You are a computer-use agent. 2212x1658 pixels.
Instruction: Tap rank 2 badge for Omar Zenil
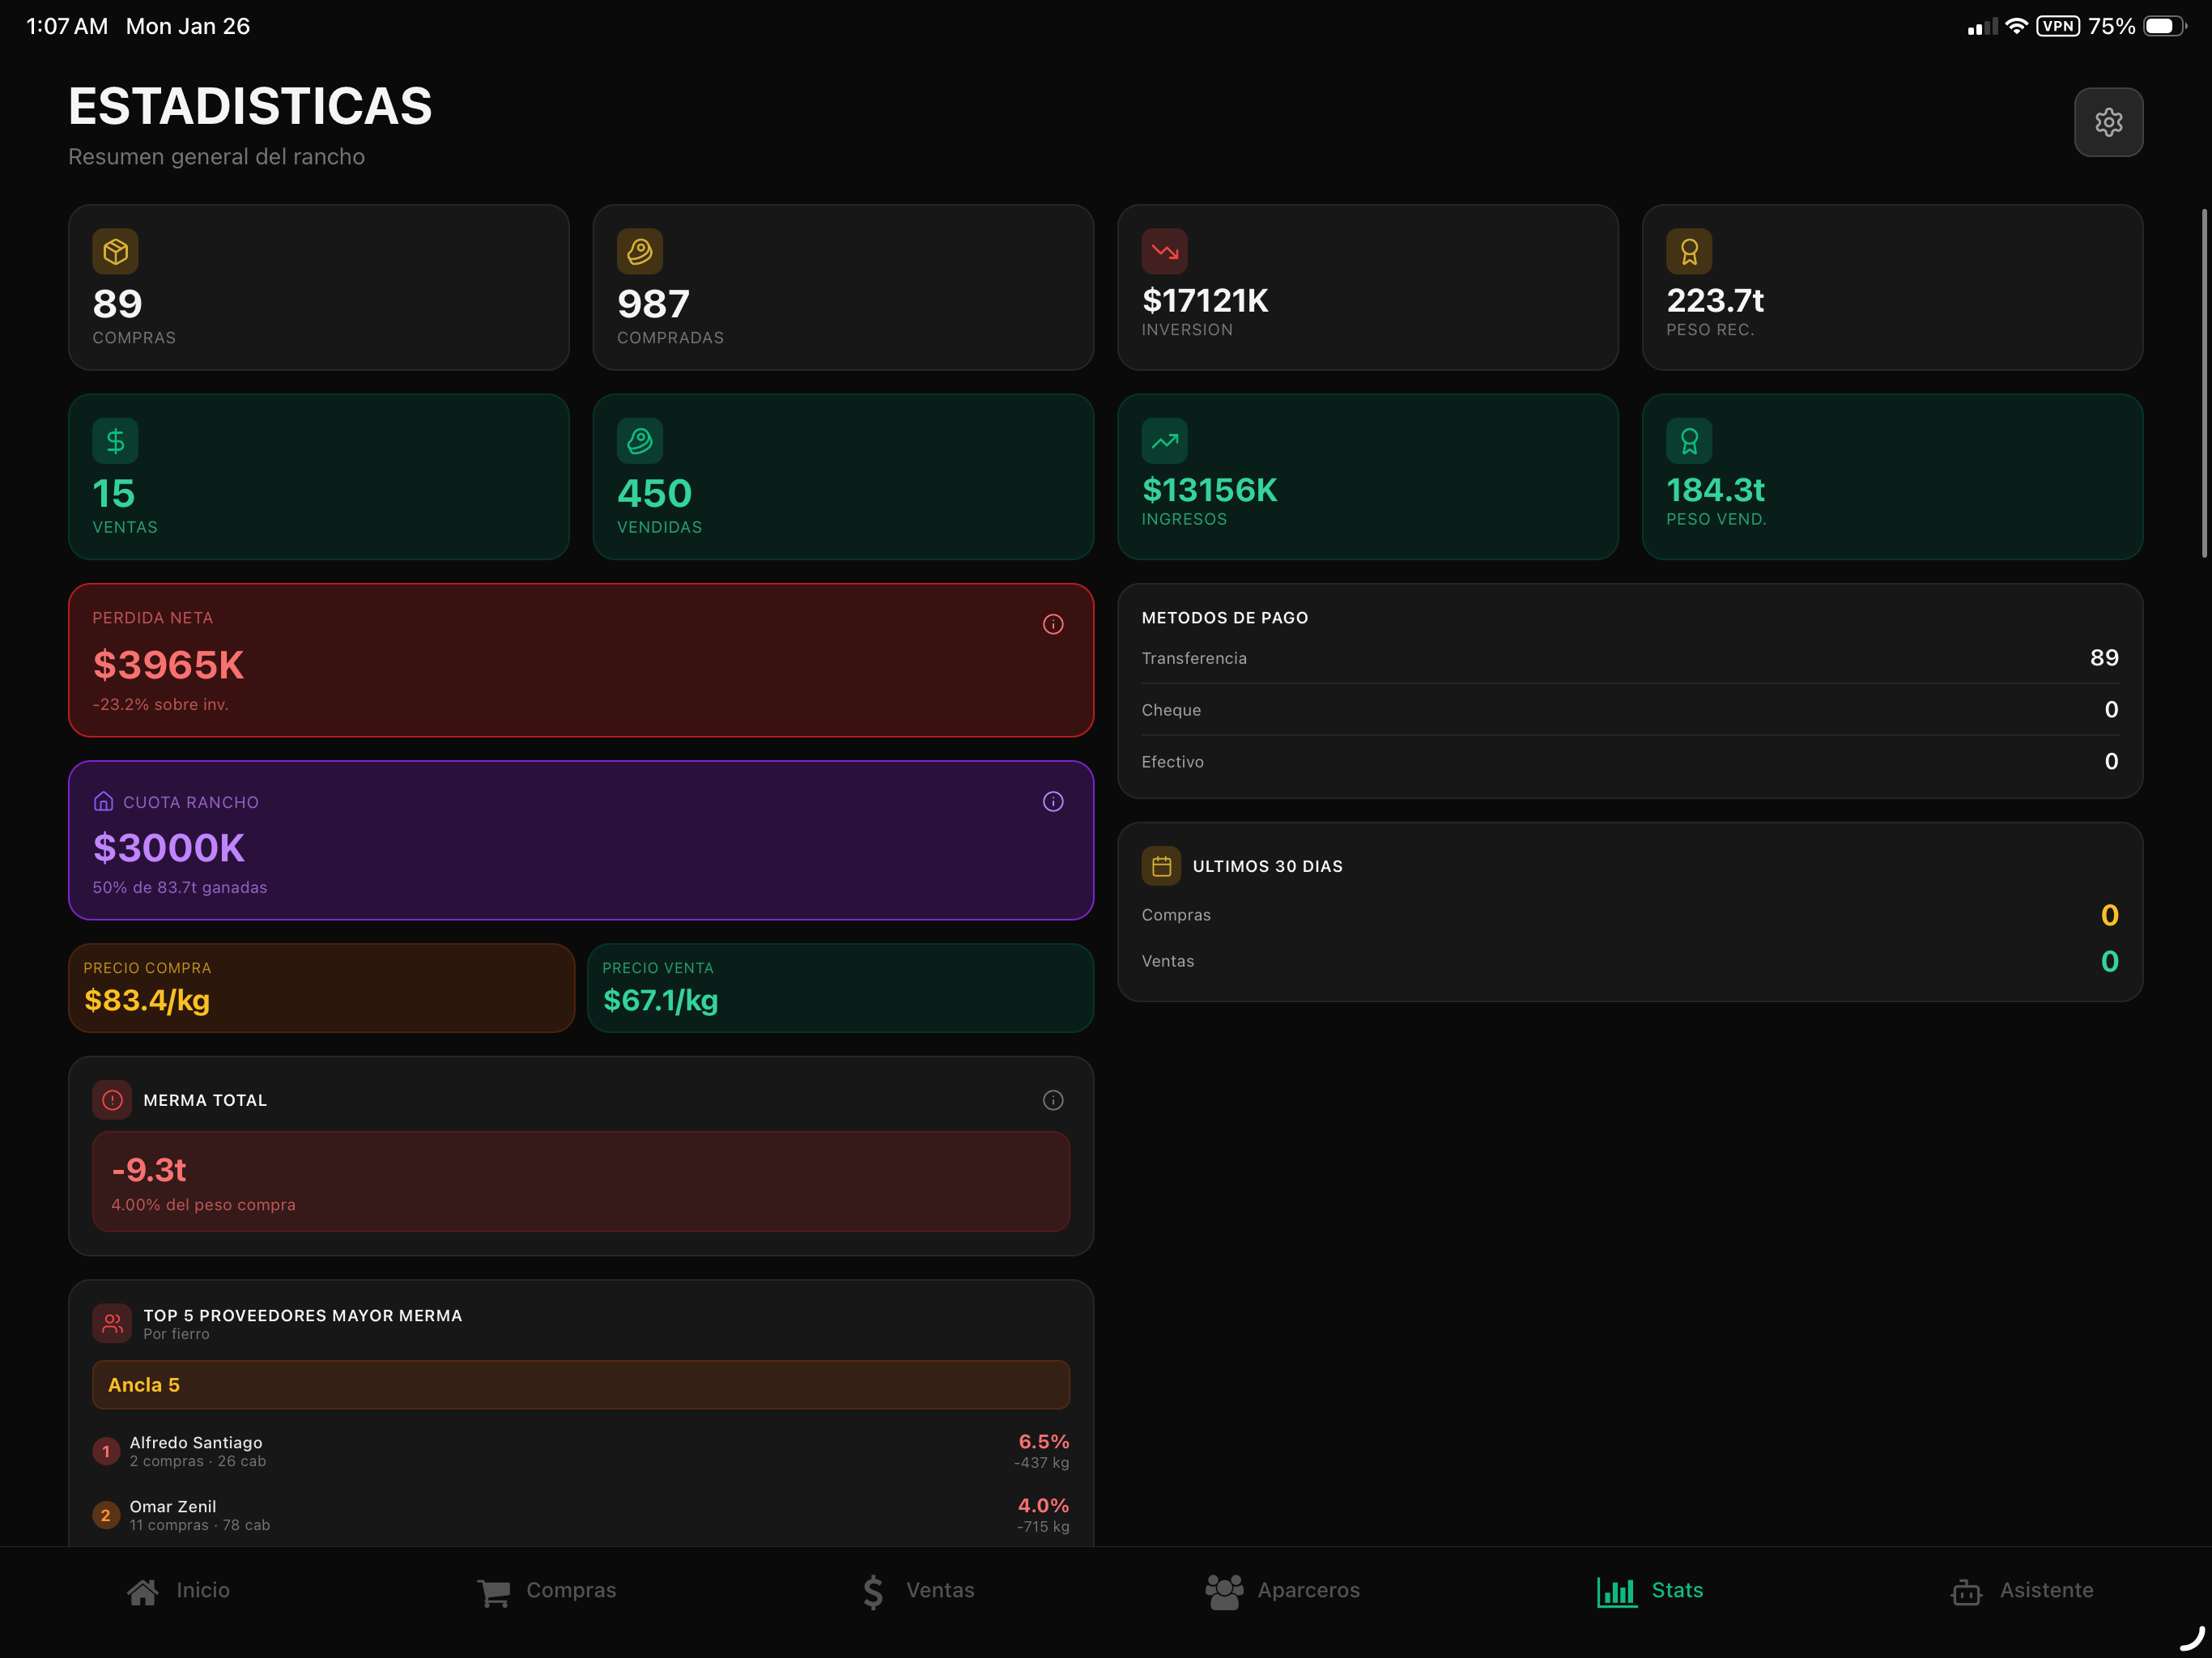(106, 1515)
